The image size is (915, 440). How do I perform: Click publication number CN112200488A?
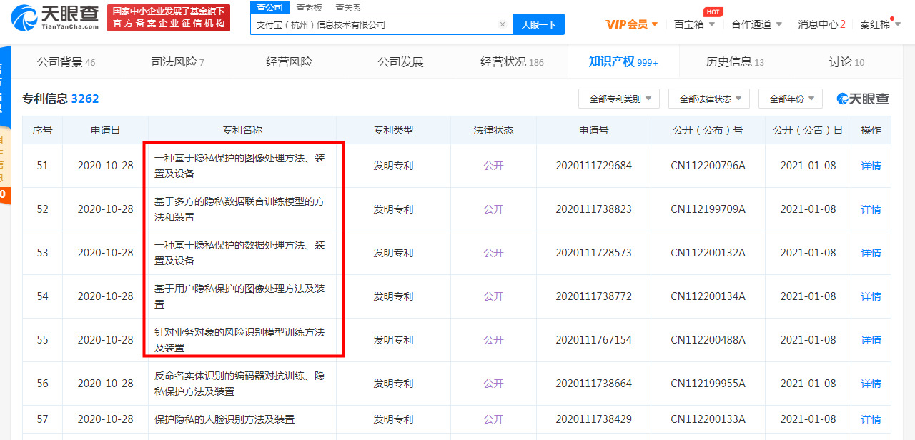708,340
